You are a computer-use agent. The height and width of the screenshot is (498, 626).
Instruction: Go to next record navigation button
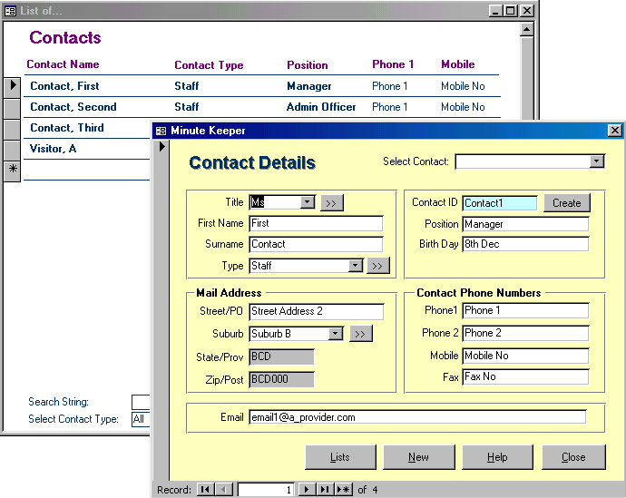(307, 490)
